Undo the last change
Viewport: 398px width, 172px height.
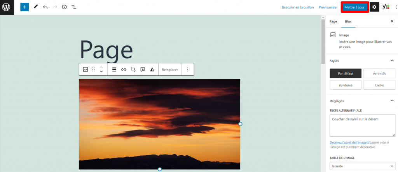pyautogui.click(x=45, y=7)
